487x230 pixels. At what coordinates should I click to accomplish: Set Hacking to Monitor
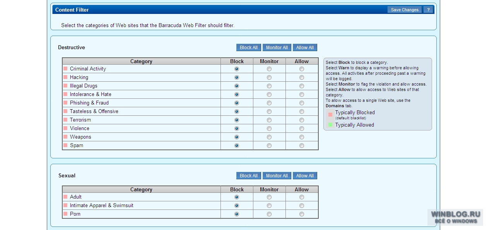point(269,77)
